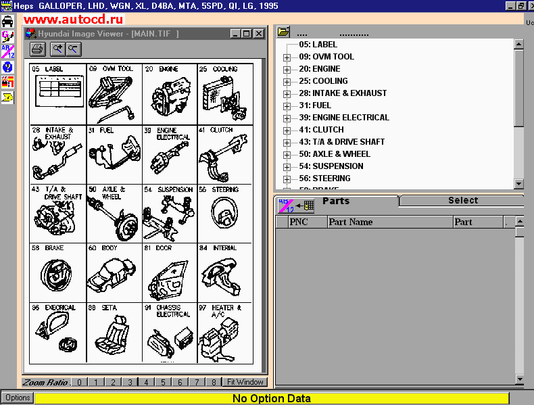Expand the 25: COOLING tree node
This screenshot has width=534, height=405.
tap(287, 82)
